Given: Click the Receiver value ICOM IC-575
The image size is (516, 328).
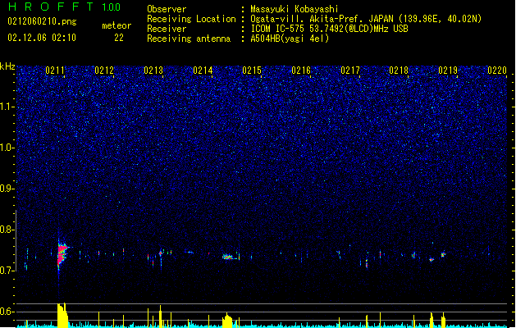Looking at the screenshot, I should [278, 29].
